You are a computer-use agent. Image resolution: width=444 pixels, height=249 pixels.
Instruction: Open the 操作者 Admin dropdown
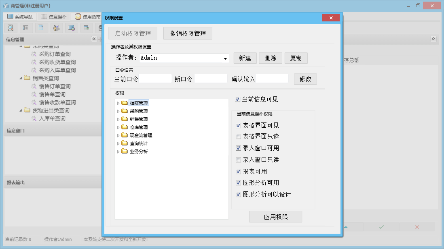225,58
